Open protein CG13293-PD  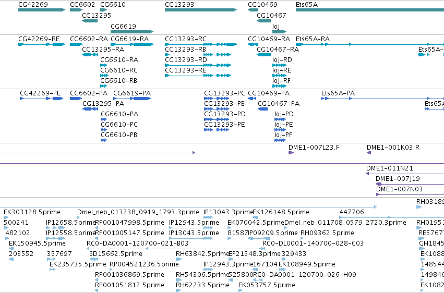[x=217, y=119]
